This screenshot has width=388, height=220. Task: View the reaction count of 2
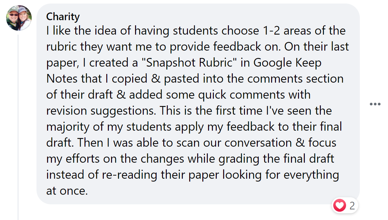click(x=352, y=206)
